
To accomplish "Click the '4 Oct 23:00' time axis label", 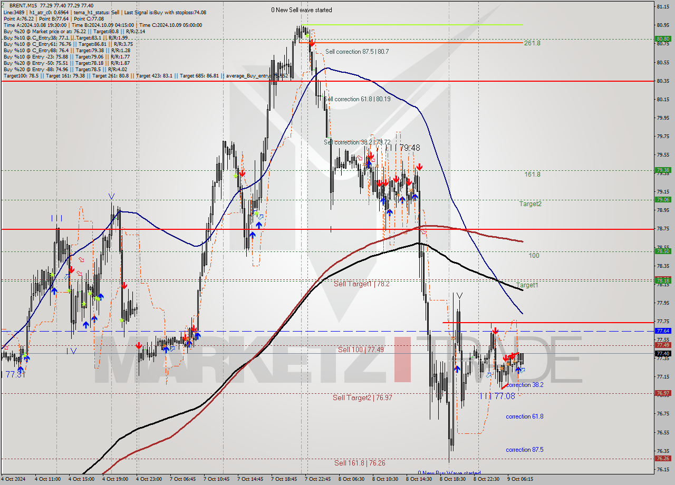I will pos(149,479).
